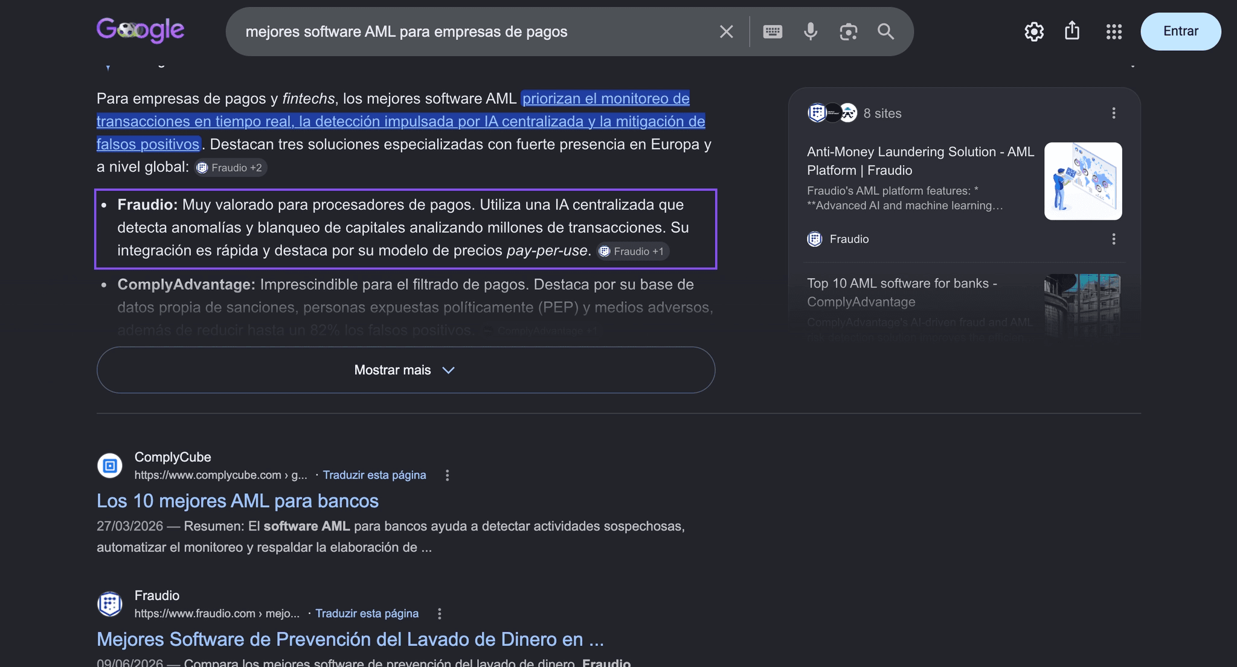Translate Fraudio result with 'Traduzir esta página'
Screen dimensions: 1237x667
[x=367, y=613]
